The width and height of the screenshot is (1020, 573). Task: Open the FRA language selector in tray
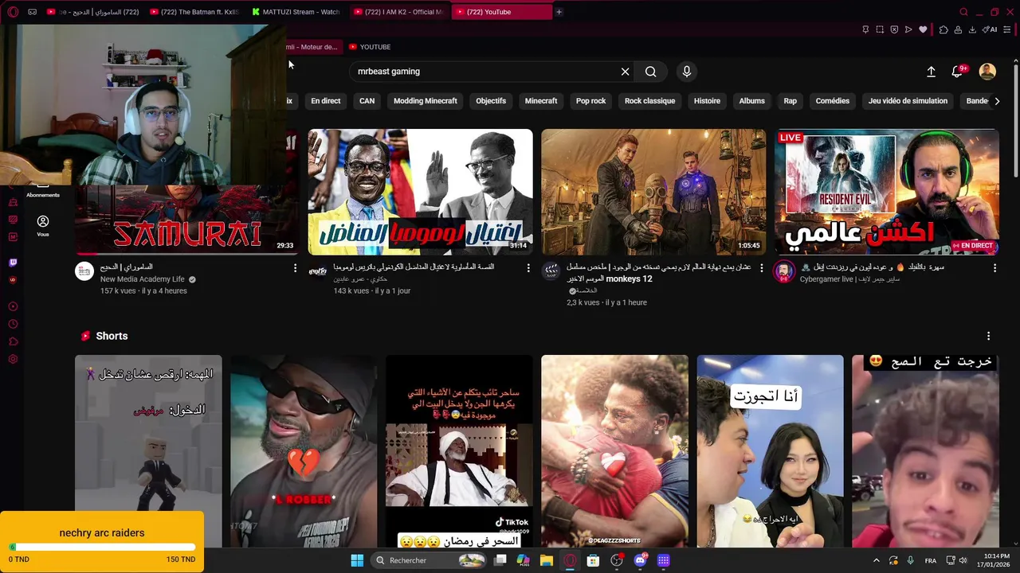click(930, 560)
